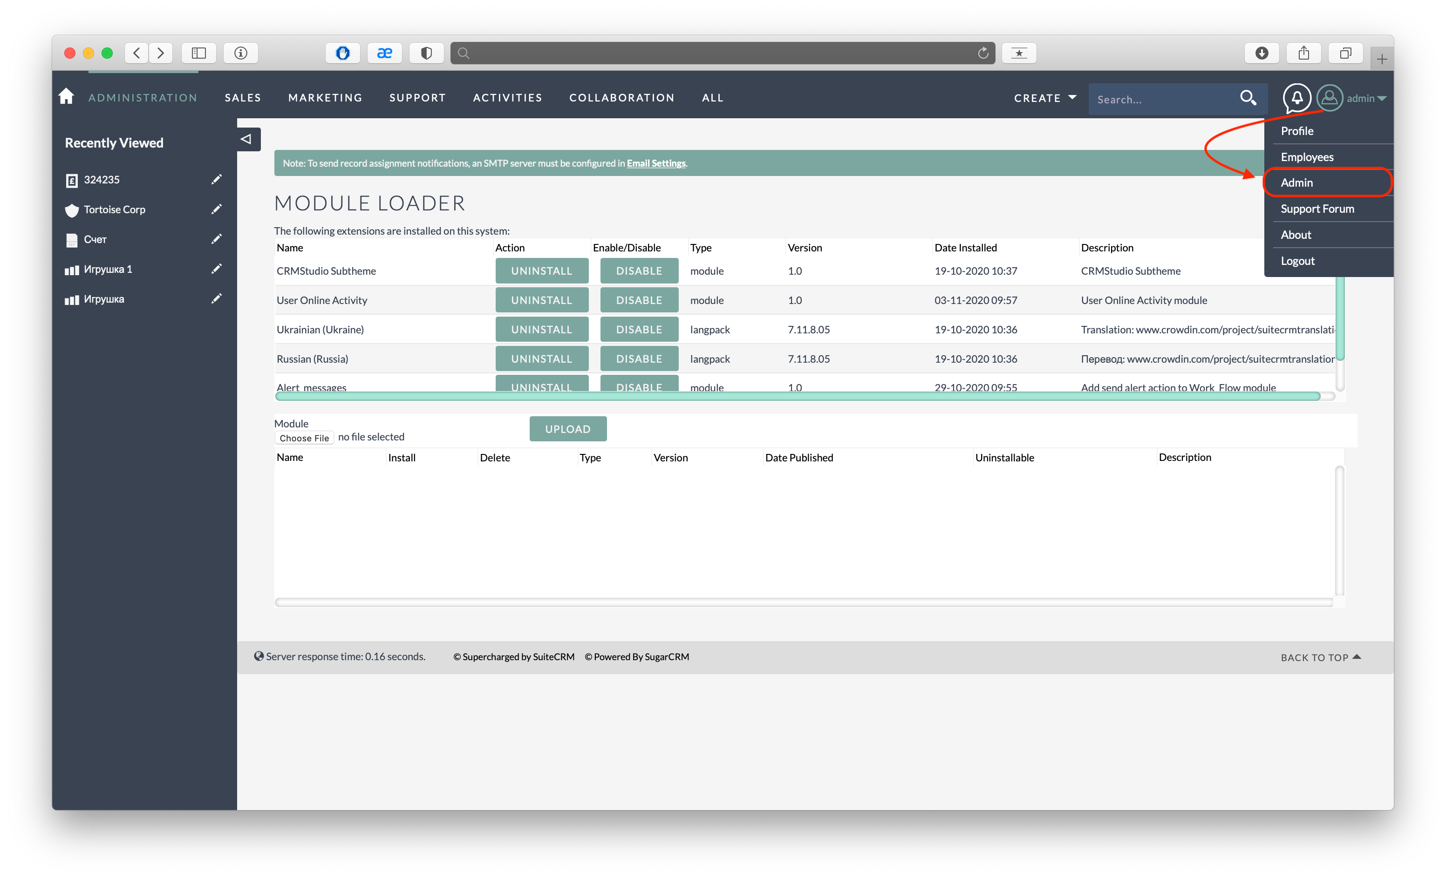Viewport: 1446px width, 879px height.
Task: Open the notifications bell icon
Action: [1296, 98]
